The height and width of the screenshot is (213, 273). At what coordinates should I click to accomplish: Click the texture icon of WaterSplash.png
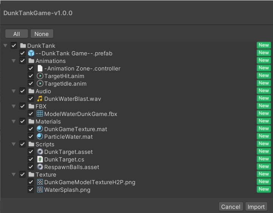tap(40, 190)
